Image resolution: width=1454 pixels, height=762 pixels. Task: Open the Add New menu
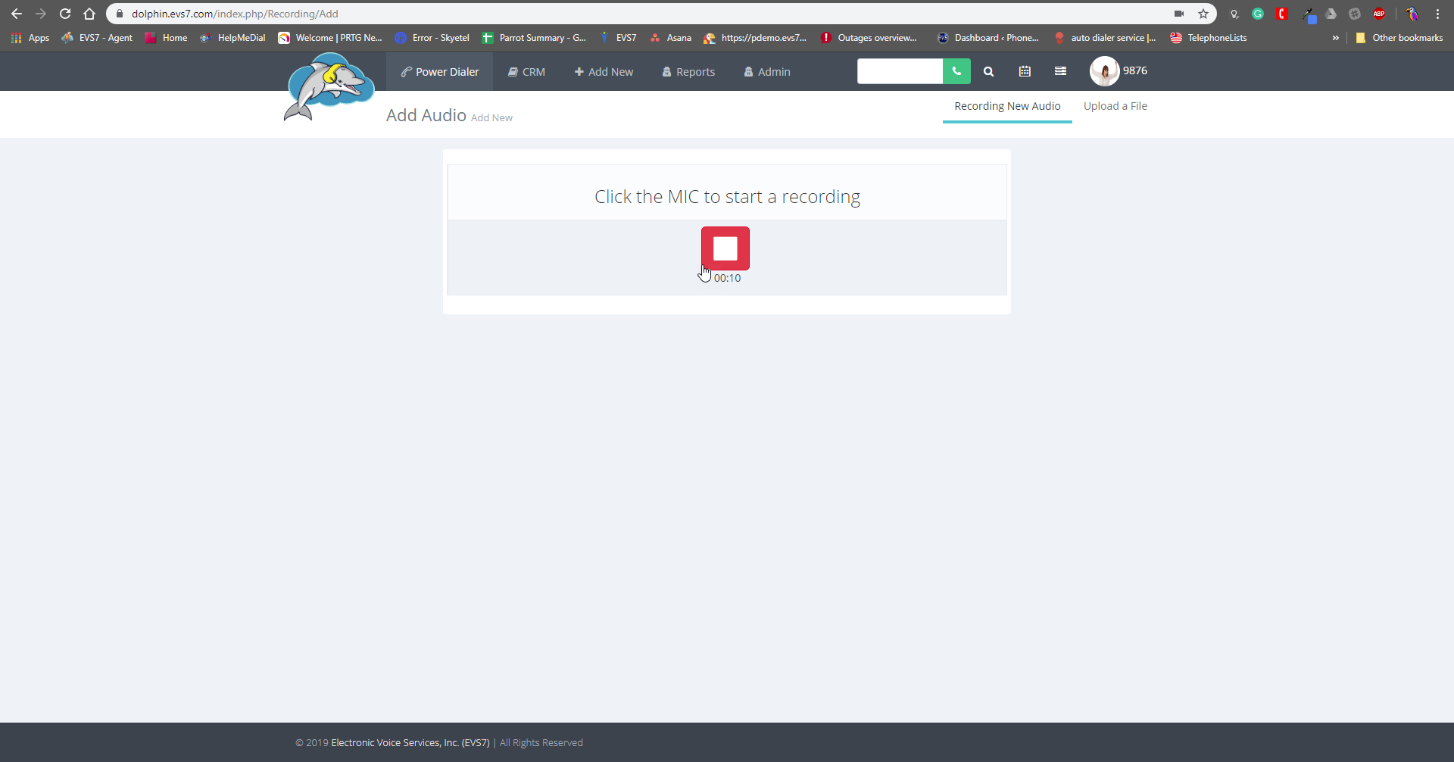[x=604, y=72]
